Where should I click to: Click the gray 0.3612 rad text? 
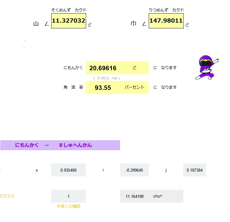(x=107, y=78)
